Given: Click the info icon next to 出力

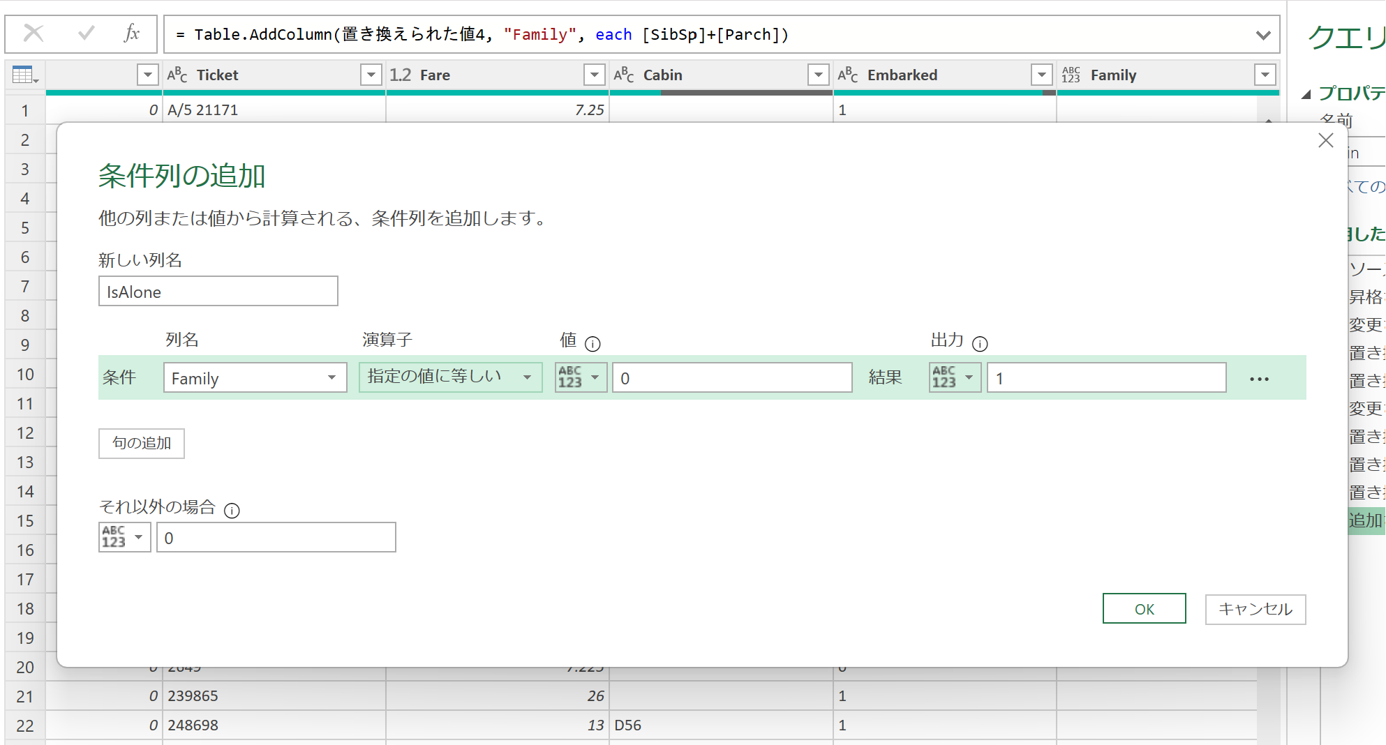Looking at the screenshot, I should pos(981,343).
